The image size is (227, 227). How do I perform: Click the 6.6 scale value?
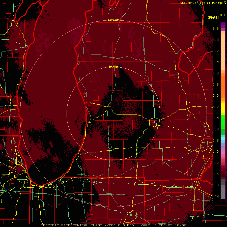point(216,73)
